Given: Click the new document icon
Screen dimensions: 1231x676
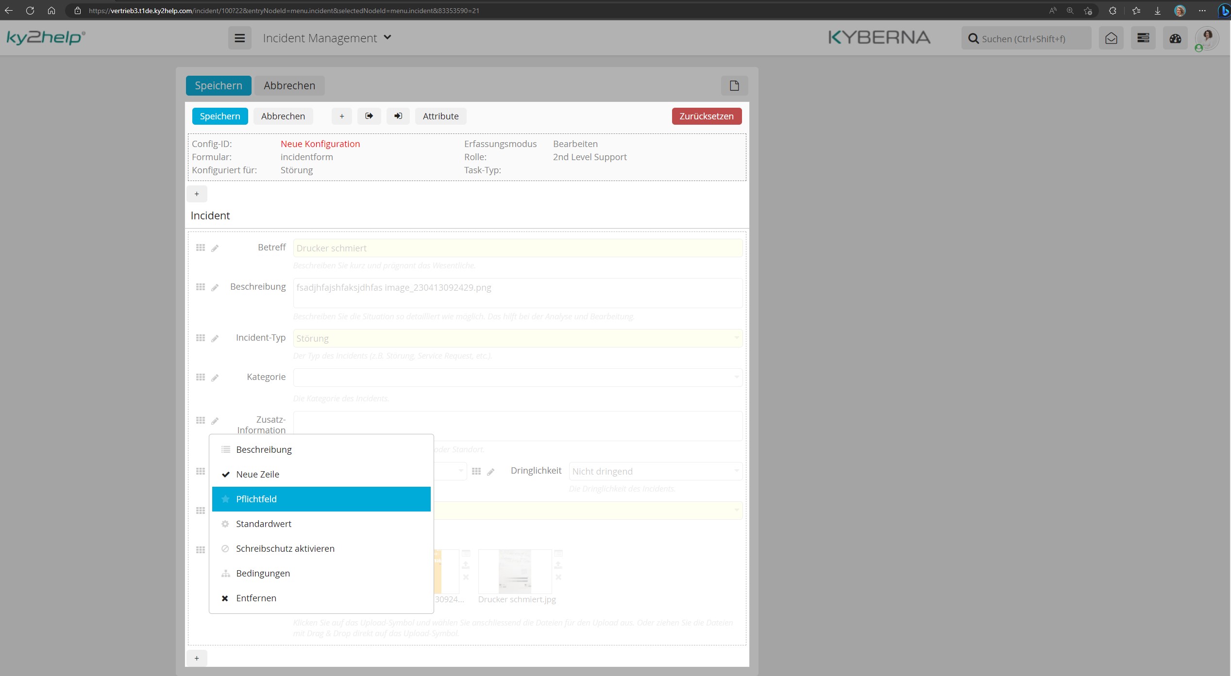Looking at the screenshot, I should pyautogui.click(x=734, y=85).
